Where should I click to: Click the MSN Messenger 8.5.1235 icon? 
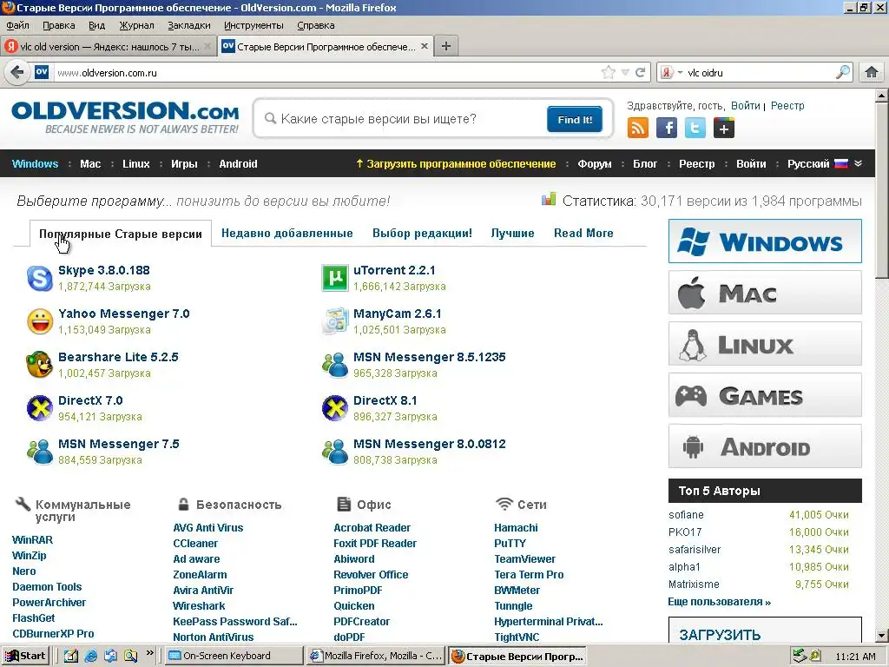334,365
